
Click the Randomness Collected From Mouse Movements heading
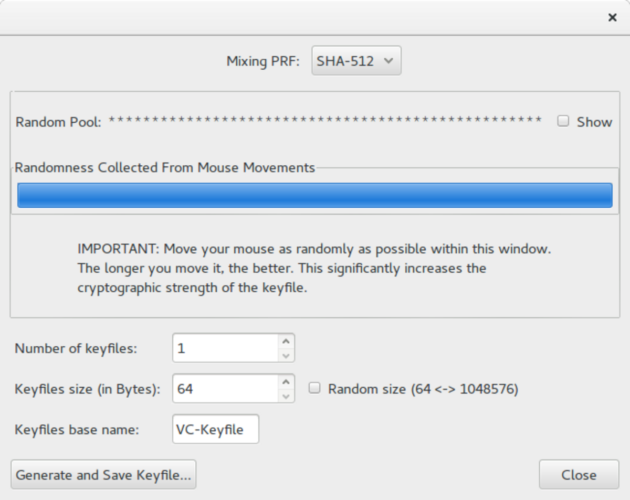point(165,167)
